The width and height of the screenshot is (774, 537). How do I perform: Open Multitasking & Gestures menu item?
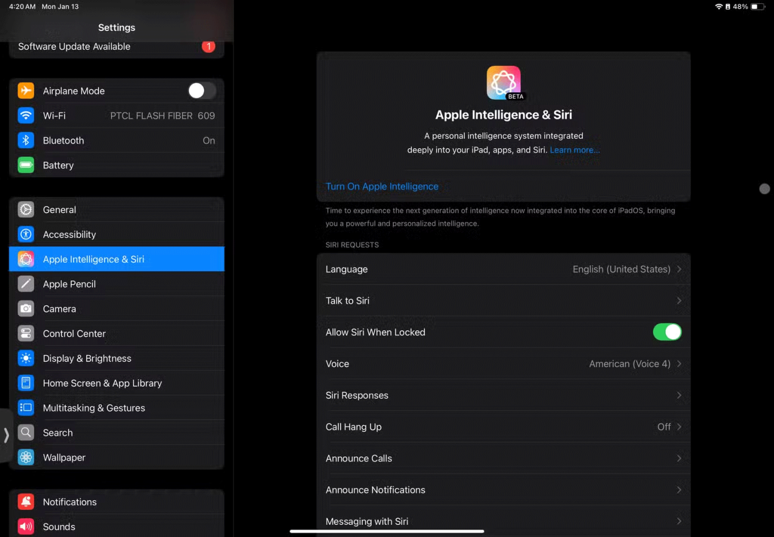pyautogui.click(x=94, y=408)
